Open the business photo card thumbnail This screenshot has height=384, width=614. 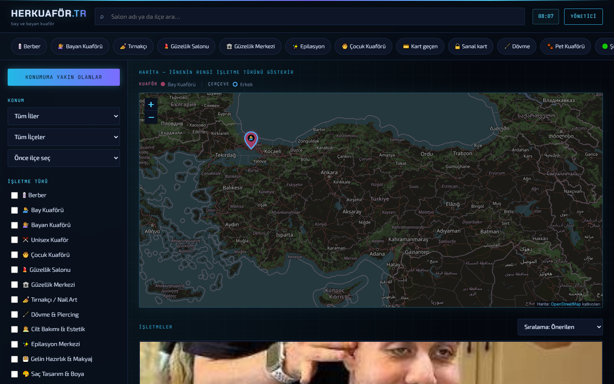(371, 363)
